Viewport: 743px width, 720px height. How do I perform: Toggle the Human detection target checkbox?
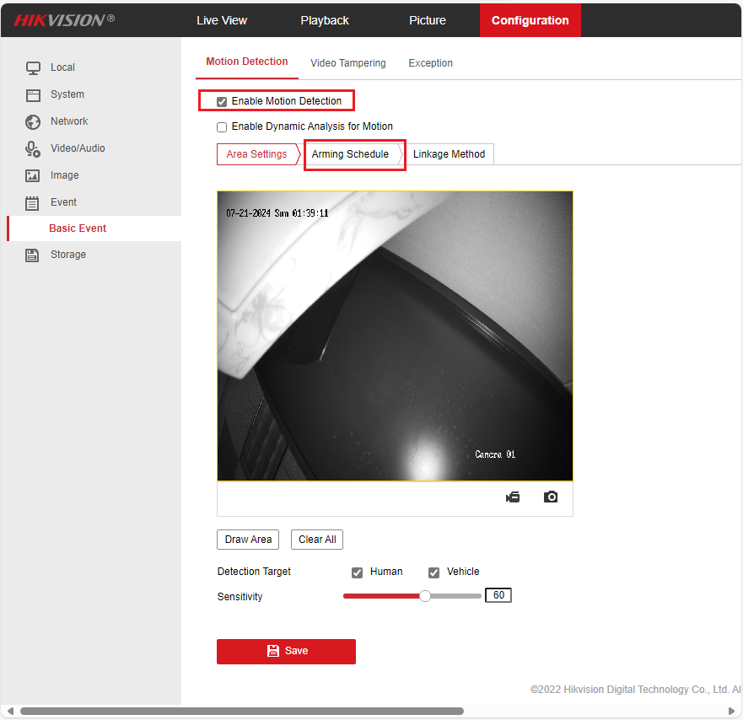(x=358, y=572)
